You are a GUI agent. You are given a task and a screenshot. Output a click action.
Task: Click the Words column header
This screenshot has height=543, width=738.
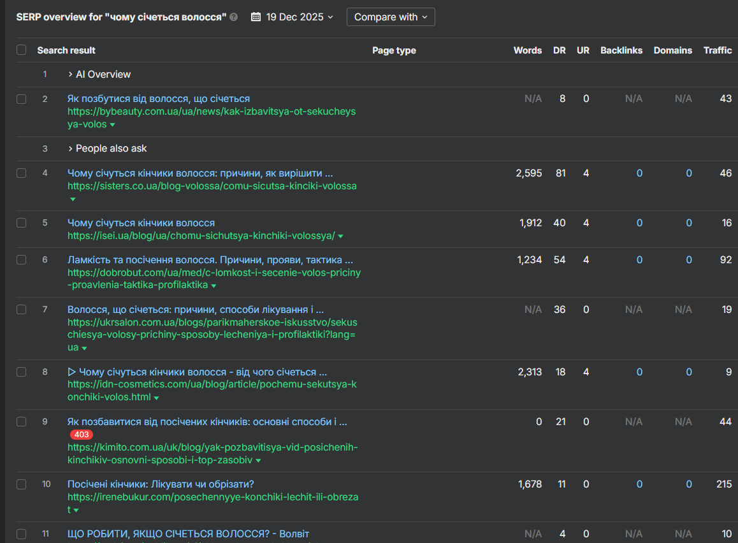click(528, 50)
